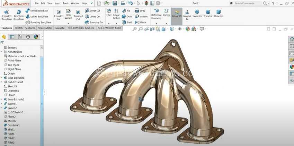
Task: Choose the Lofted Boss/Base feature
Action: pos(37,17)
